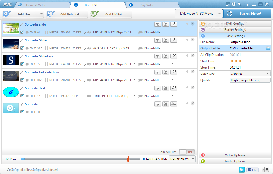Open the settings gear icon in title bar

(234, 4)
